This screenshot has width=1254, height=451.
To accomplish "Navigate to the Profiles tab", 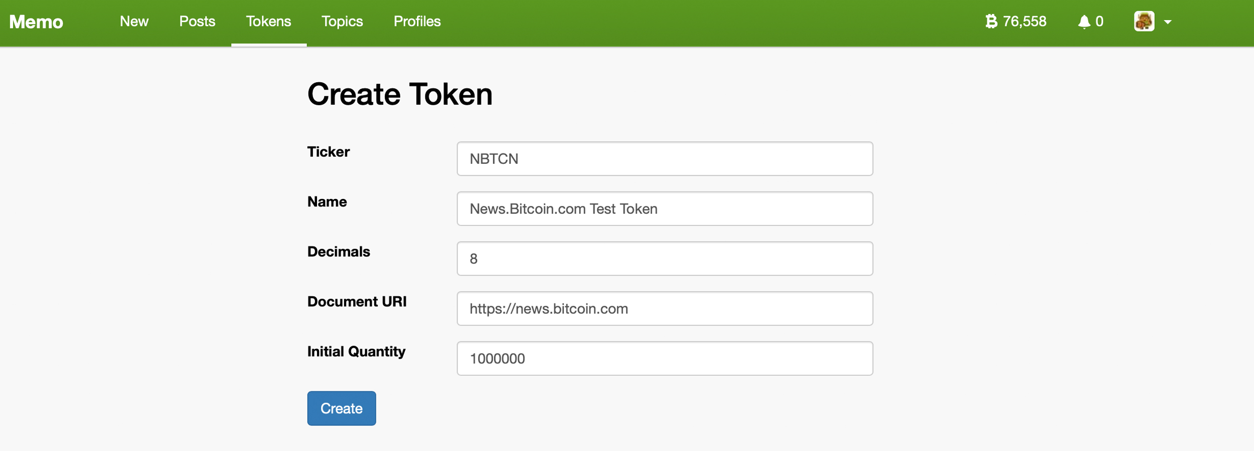I will (x=417, y=22).
